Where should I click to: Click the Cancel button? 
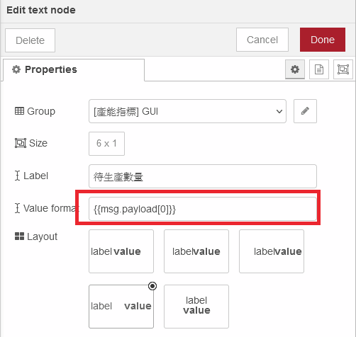coord(262,40)
